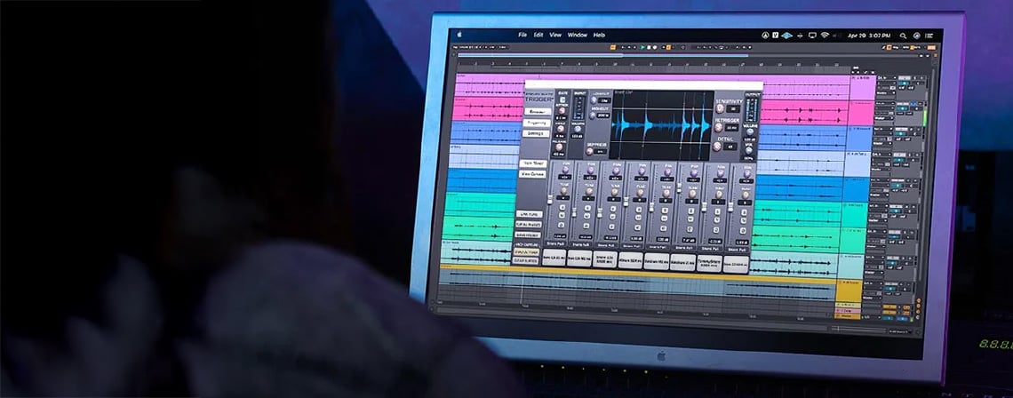Viewport: 1013px width, 398px height.
Task: Click the Siri icon in menu bar
Action: (x=917, y=36)
